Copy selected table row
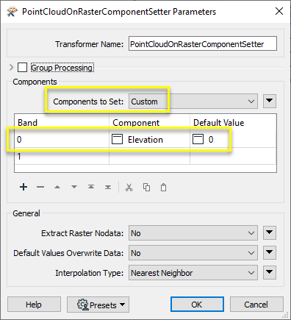Screen dimensions: 291x320 (146, 188)
